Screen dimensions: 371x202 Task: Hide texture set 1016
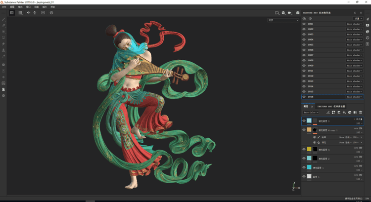(x=304, y=97)
